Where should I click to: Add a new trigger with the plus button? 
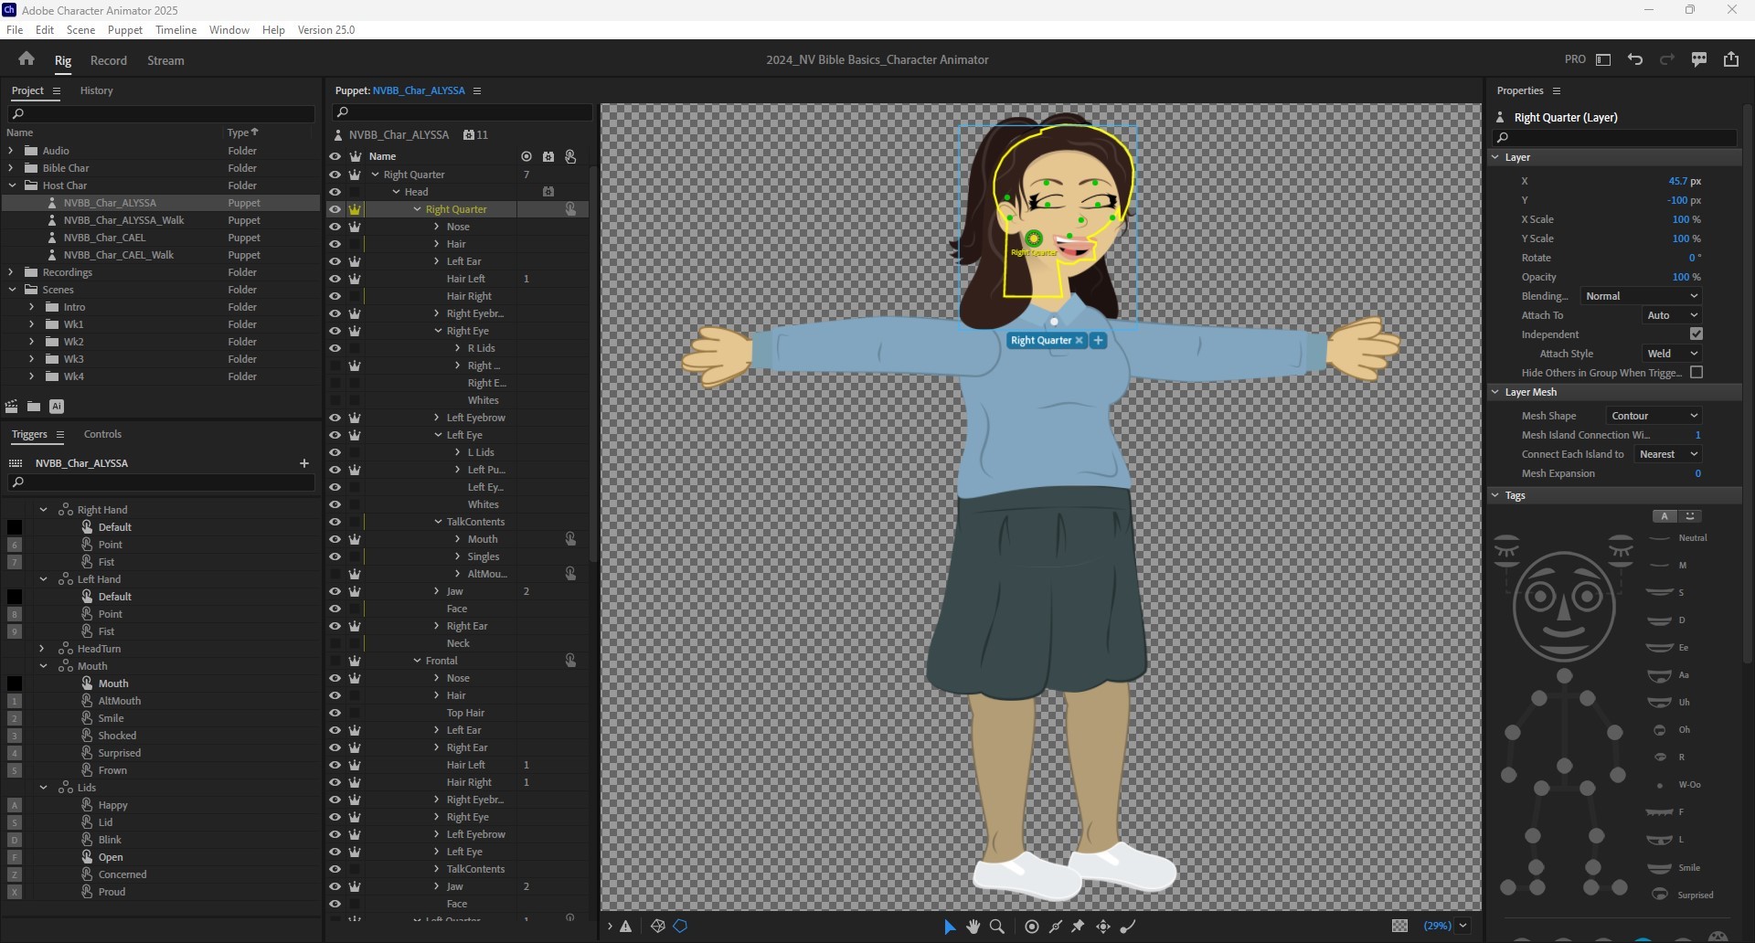point(304,463)
